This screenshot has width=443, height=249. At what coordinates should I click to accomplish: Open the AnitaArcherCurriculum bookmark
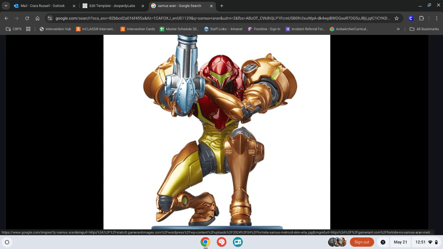pyautogui.click(x=349, y=29)
